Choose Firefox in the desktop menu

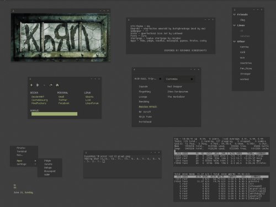[x=21, y=148]
